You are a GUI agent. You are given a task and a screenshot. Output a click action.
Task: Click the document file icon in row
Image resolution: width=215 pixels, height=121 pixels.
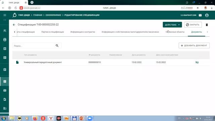[x=17, y=62]
